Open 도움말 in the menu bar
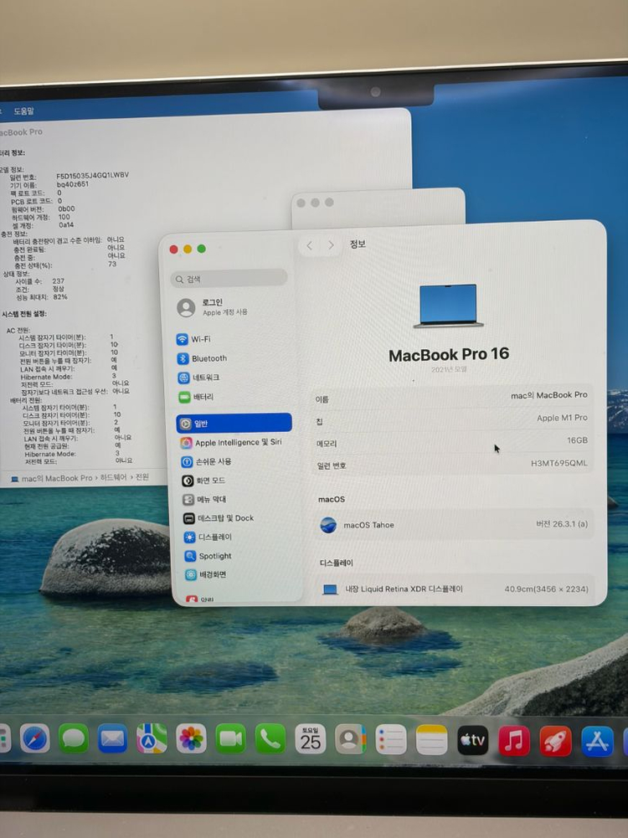Viewport: 628px width, 838px height. tap(23, 111)
